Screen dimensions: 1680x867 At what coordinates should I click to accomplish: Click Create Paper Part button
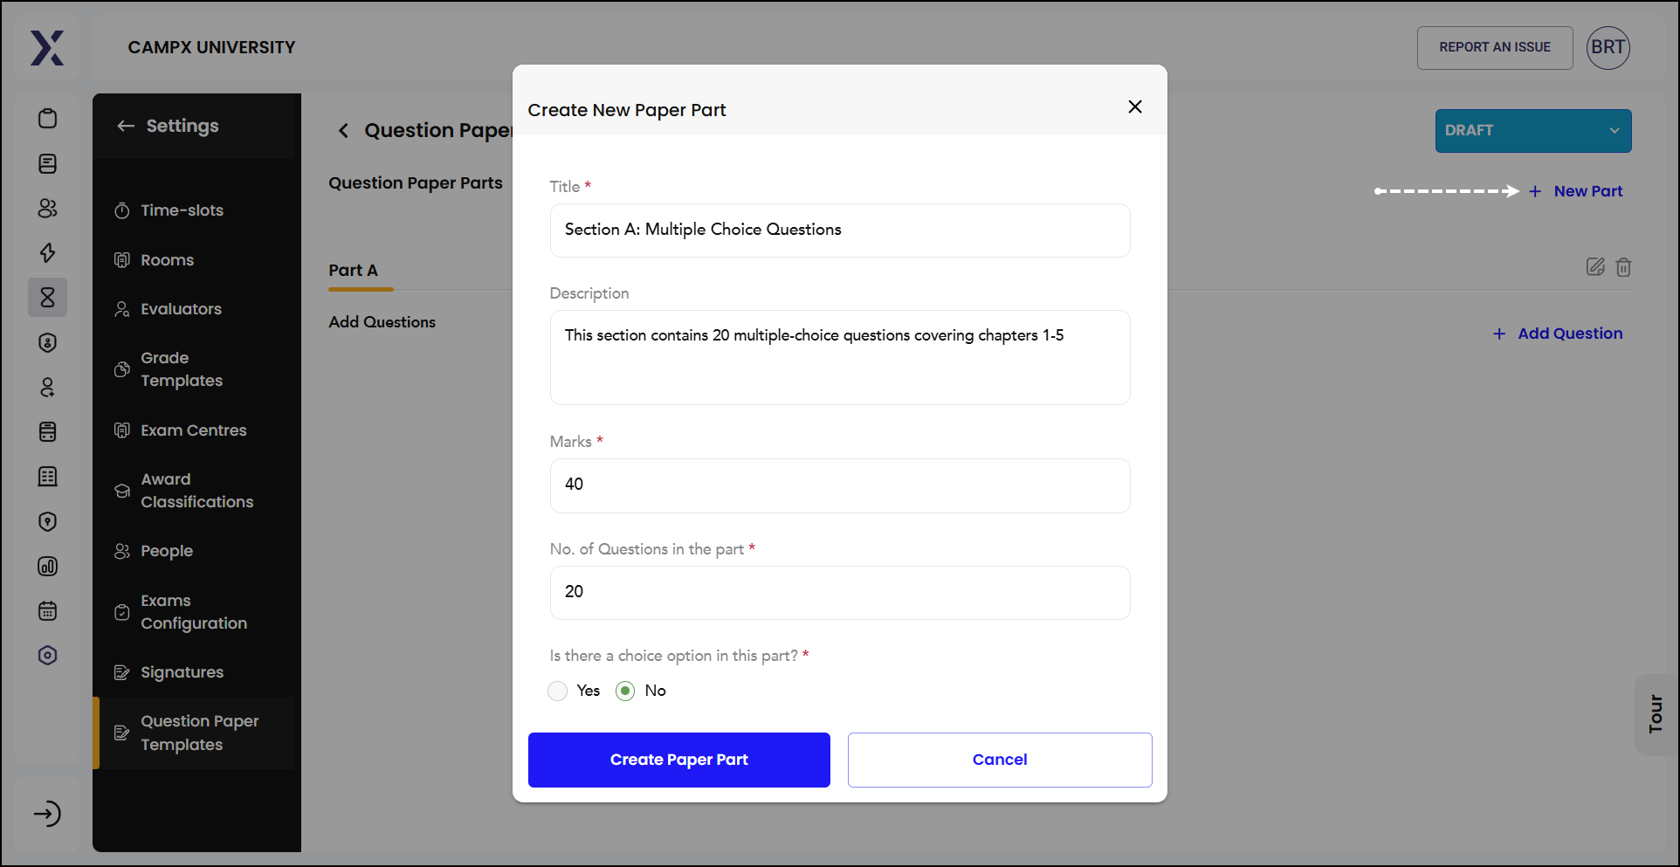tap(679, 760)
